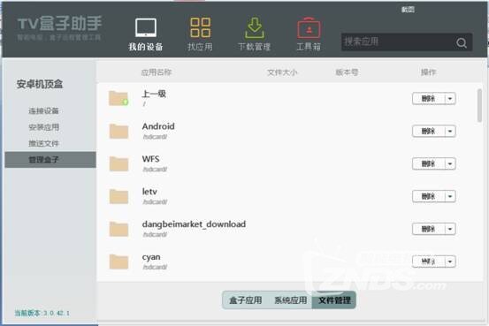The image size is (489, 326).
Task: Click the search magnifier icon
Action: (462, 42)
